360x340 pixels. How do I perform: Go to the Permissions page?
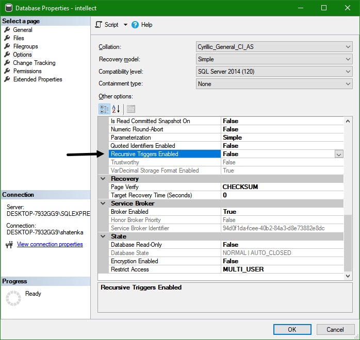tap(27, 71)
